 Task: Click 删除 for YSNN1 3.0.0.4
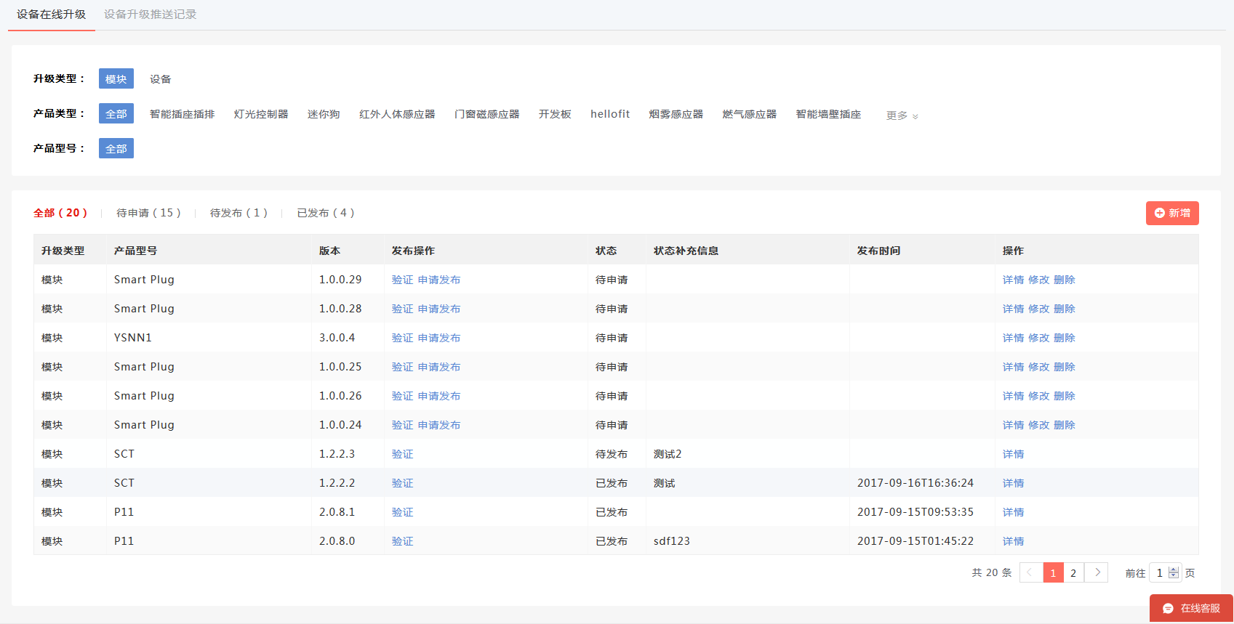click(x=1065, y=338)
